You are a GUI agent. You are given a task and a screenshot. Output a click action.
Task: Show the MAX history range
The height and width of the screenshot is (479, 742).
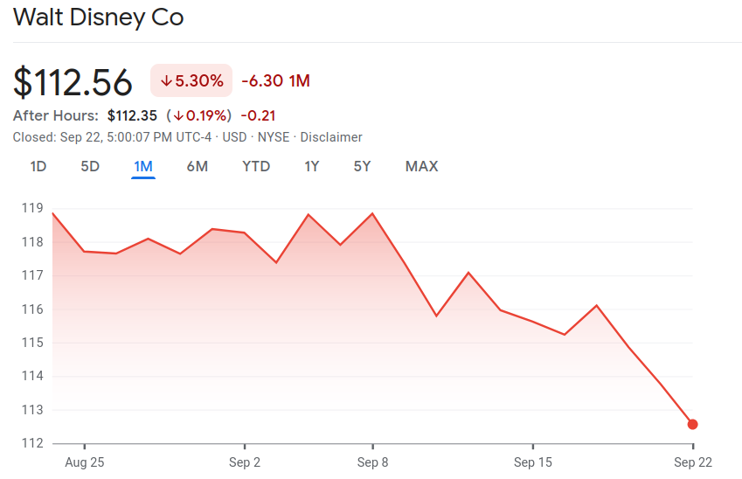pos(421,166)
